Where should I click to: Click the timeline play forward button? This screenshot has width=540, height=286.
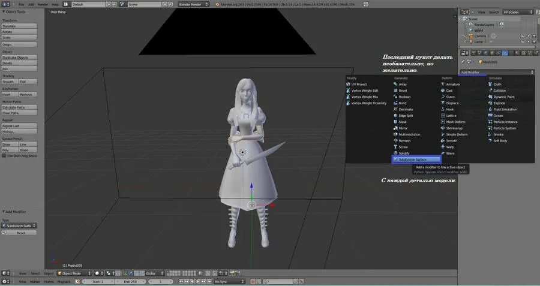(197, 282)
